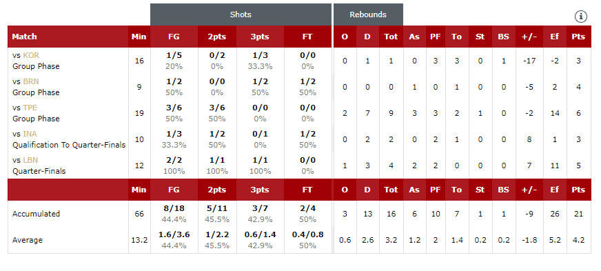Click the Shots group header
This screenshot has height=271, width=601.
click(x=241, y=14)
